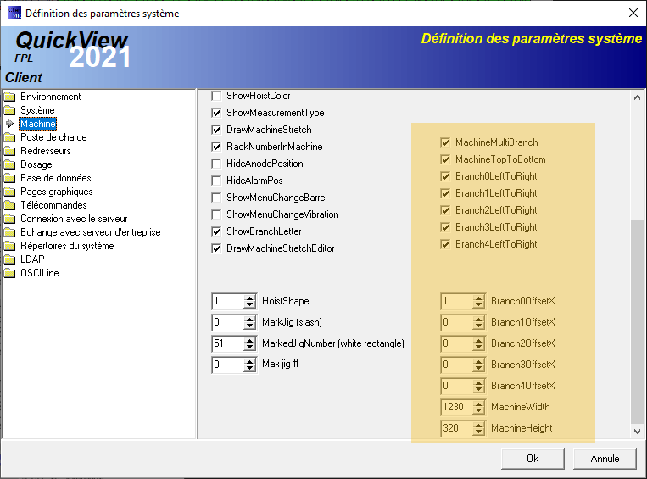
Task: Click the Branch2OffsetX spinner arrows
Action: click(x=478, y=343)
